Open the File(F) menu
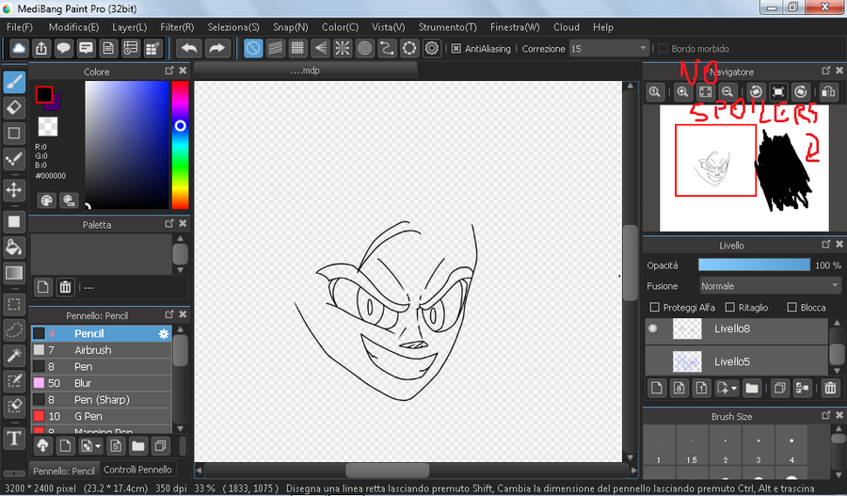Image resolution: width=847 pixels, height=496 pixels. pyautogui.click(x=20, y=27)
